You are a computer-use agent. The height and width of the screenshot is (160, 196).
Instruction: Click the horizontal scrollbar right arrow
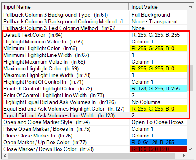point(184,156)
